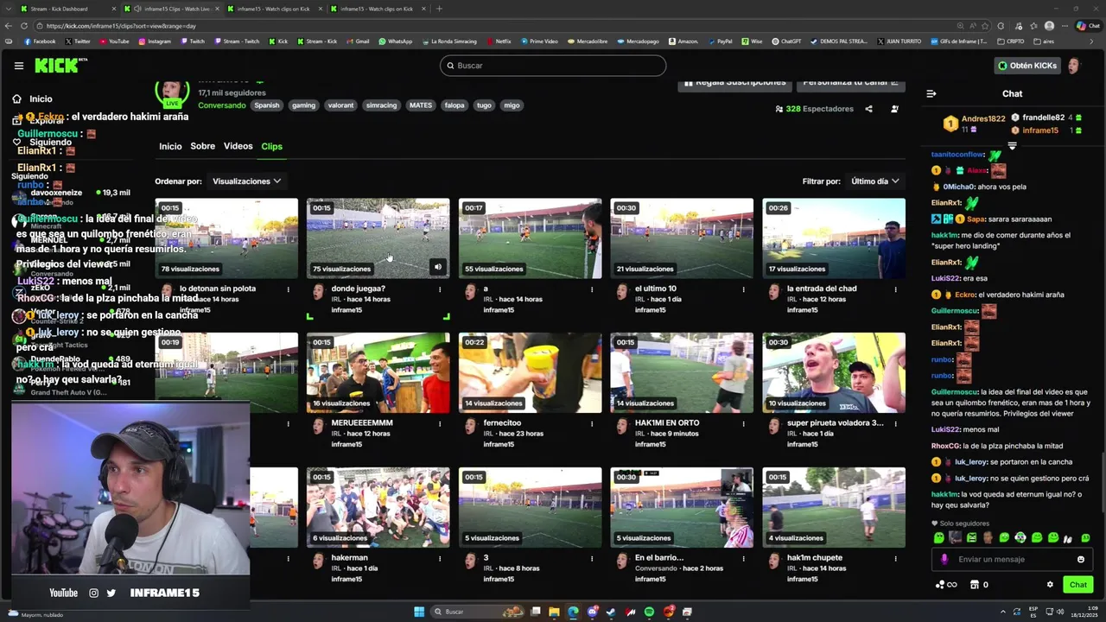Image resolution: width=1106 pixels, height=622 pixels.
Task: Open the clip titled 'a' thumbnail
Action: point(530,238)
